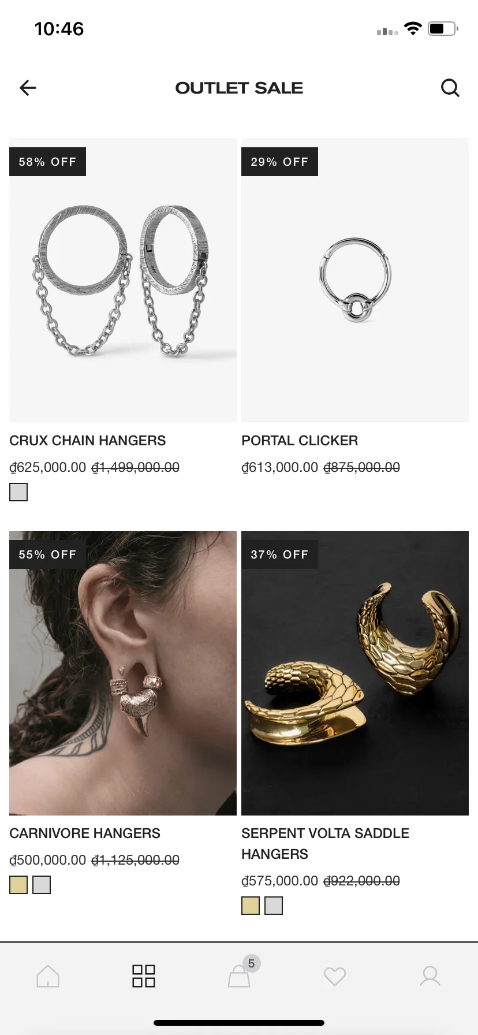The image size is (478, 1035).
Task: Open the categories grid icon
Action: pyautogui.click(x=144, y=976)
